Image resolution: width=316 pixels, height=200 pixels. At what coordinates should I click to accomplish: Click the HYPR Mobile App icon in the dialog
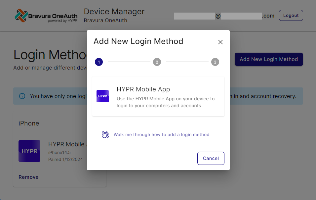click(x=102, y=96)
